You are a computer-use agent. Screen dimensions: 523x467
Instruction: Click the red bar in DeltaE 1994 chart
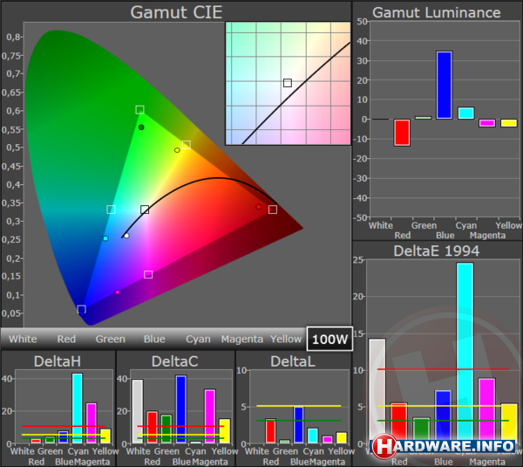pyautogui.click(x=399, y=423)
